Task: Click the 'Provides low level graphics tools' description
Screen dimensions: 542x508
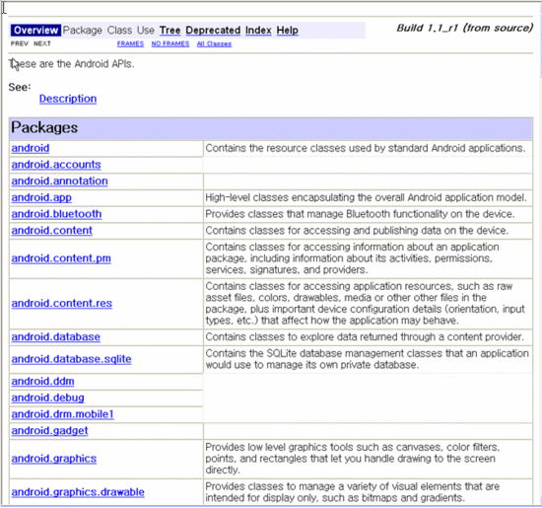Action: click(353, 459)
